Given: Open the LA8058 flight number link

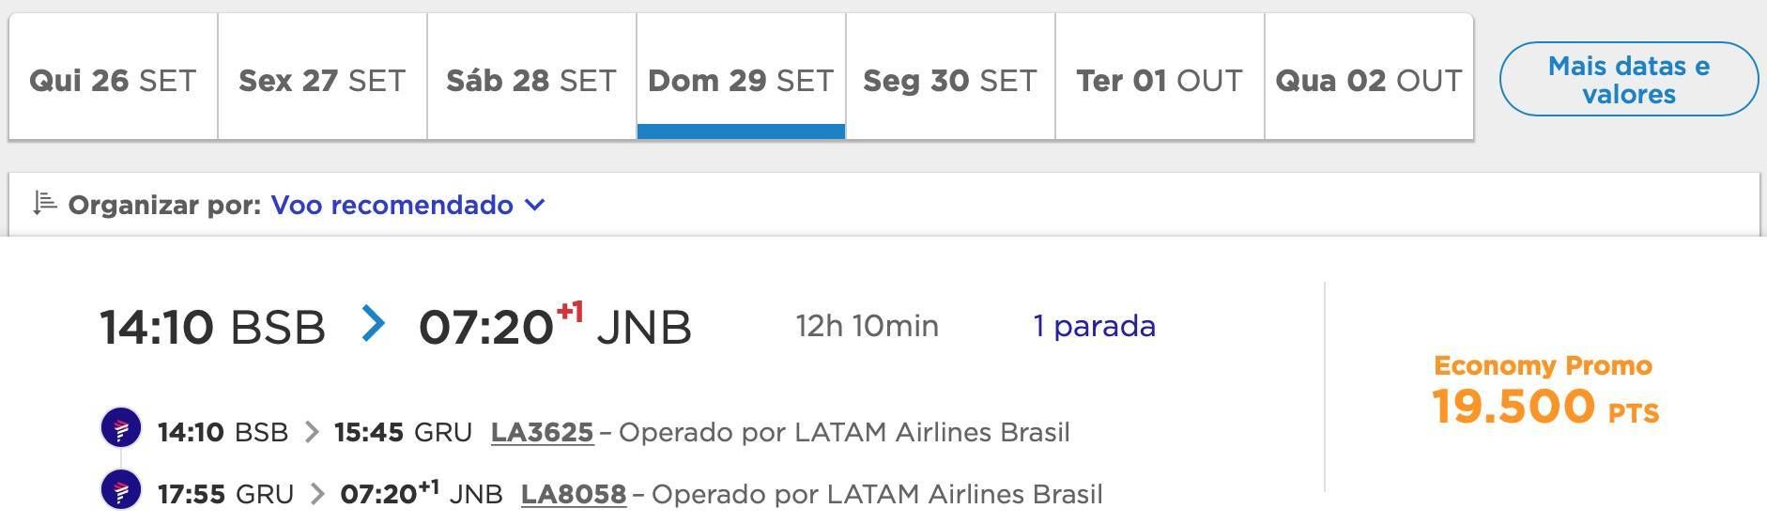Looking at the screenshot, I should [x=573, y=494].
